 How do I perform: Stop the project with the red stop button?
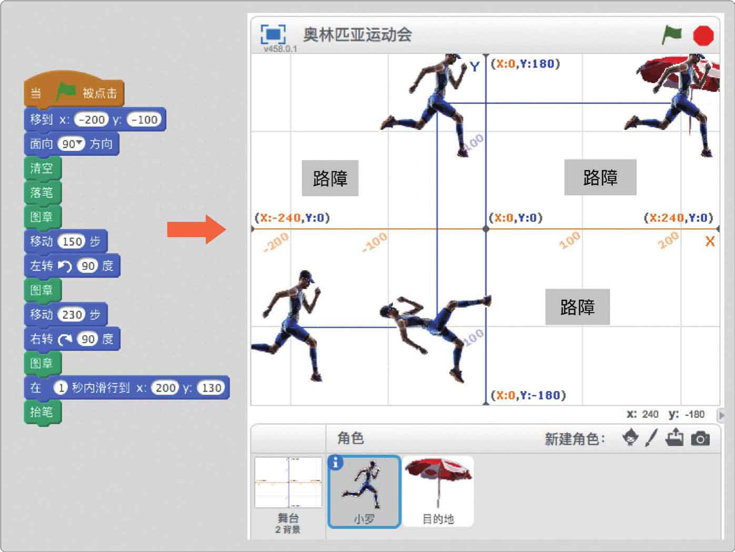point(703,35)
